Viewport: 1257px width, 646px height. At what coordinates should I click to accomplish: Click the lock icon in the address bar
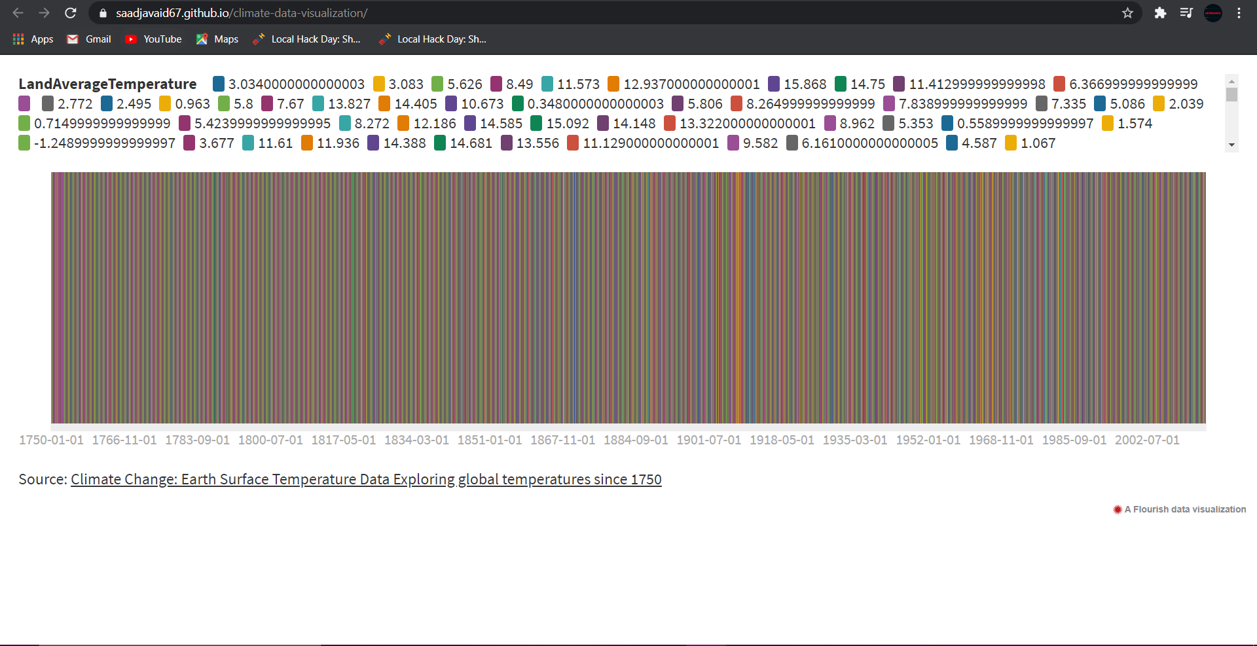pos(102,12)
